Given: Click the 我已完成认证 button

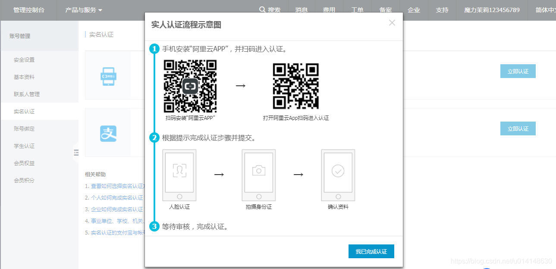Looking at the screenshot, I should coord(371,251).
